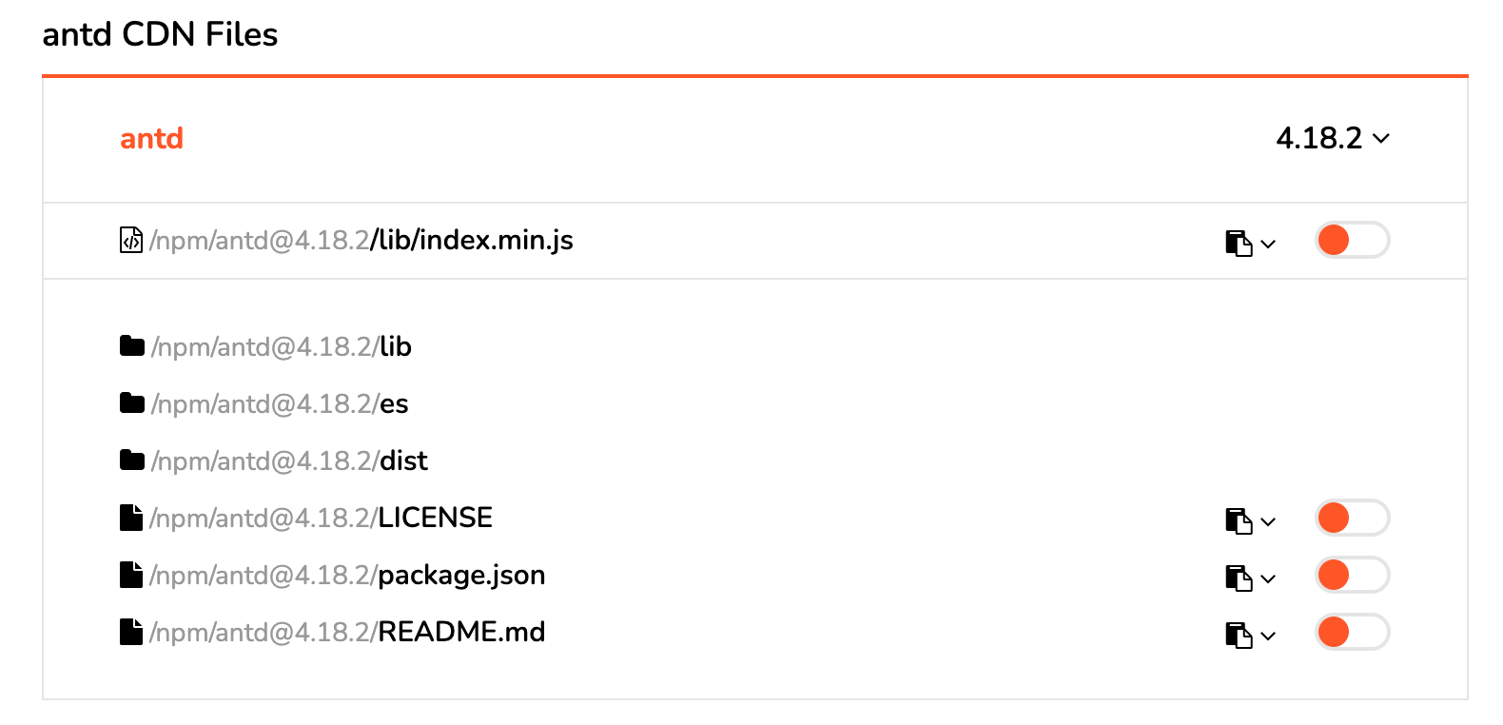The image size is (1503, 725).
Task: Click the README.md file icon
Action: click(131, 632)
